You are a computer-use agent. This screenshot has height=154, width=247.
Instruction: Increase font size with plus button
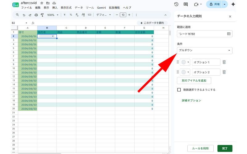click(x=129, y=15)
